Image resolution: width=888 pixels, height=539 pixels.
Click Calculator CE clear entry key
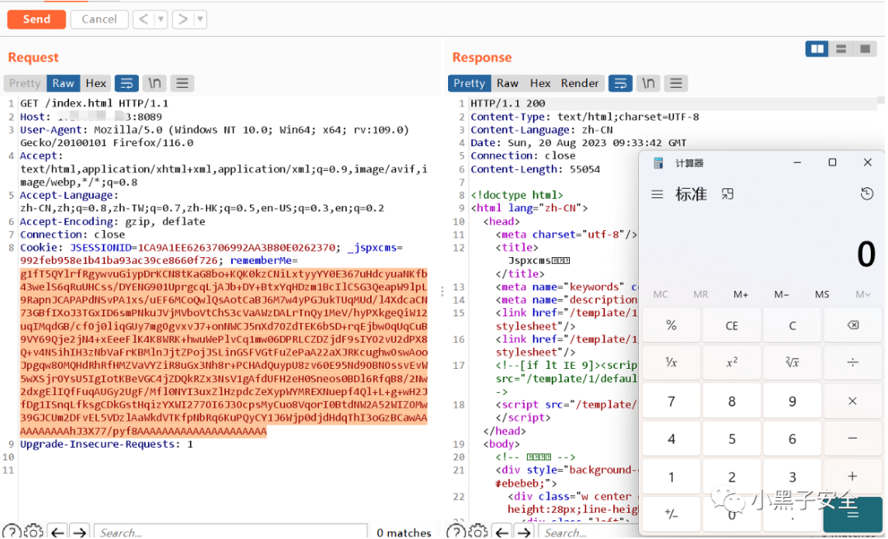click(732, 325)
